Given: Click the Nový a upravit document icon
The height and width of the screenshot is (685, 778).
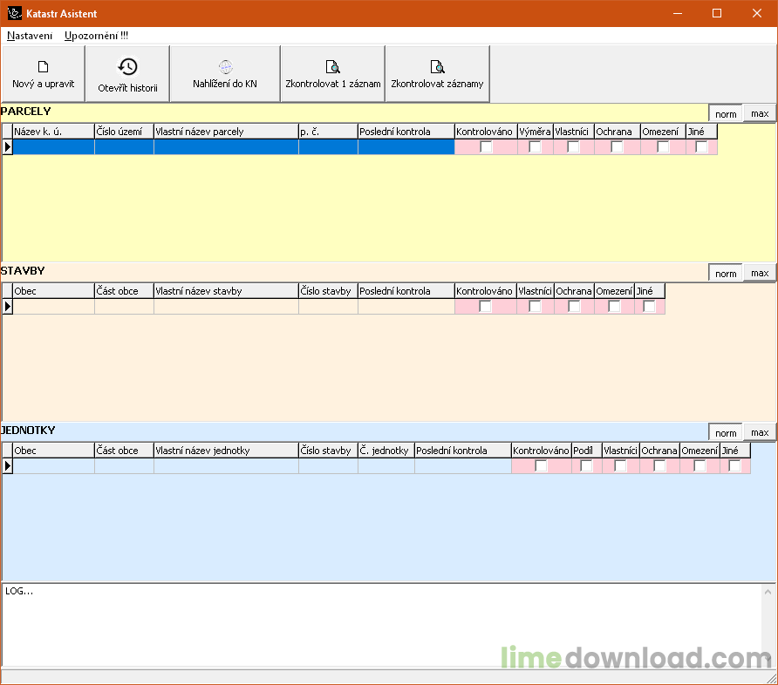Looking at the screenshot, I should pyautogui.click(x=43, y=67).
